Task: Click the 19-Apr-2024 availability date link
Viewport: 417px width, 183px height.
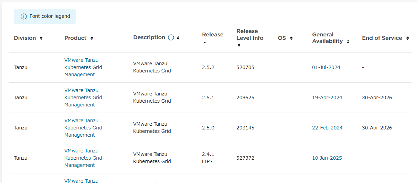Action: pos(327,98)
